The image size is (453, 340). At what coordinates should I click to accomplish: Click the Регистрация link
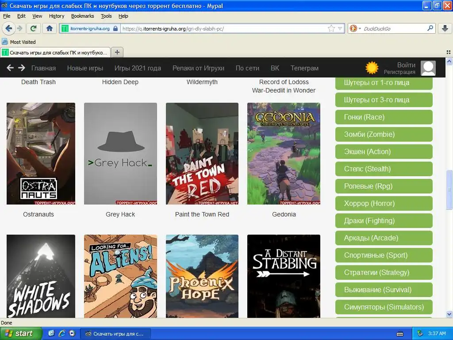click(399, 72)
